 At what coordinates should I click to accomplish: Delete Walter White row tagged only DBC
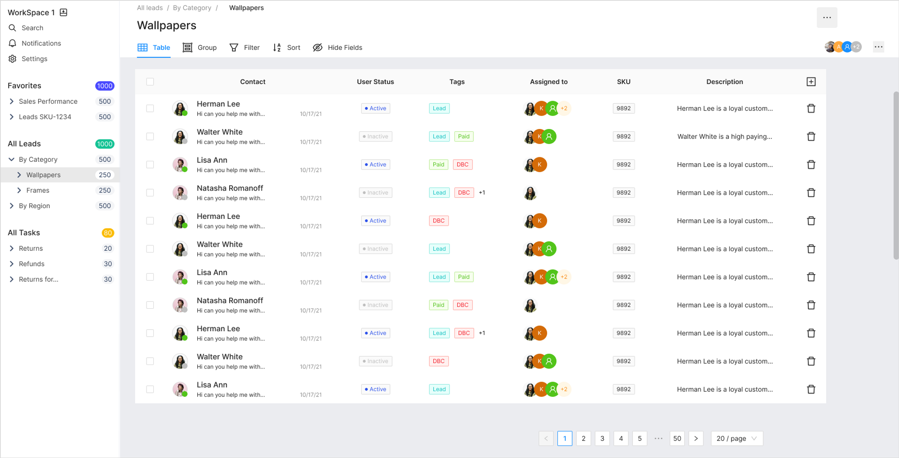[811, 361]
